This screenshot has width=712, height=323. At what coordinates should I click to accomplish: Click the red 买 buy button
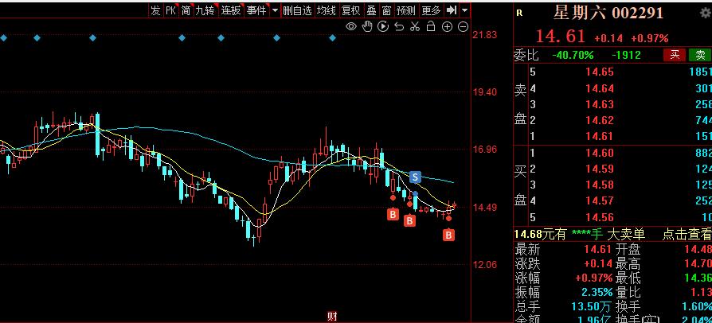(675, 56)
